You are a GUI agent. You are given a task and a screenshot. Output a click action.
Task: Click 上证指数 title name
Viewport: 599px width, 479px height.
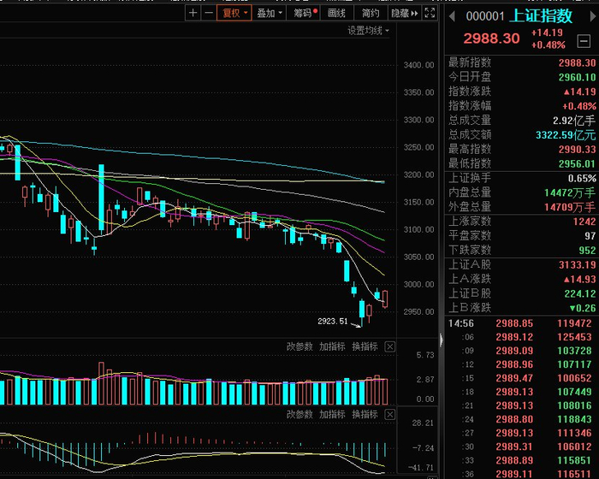click(x=541, y=15)
